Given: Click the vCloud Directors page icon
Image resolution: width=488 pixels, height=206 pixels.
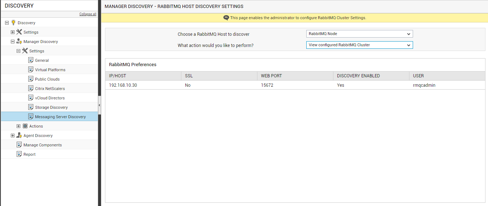Looking at the screenshot, I should [x=31, y=98].
